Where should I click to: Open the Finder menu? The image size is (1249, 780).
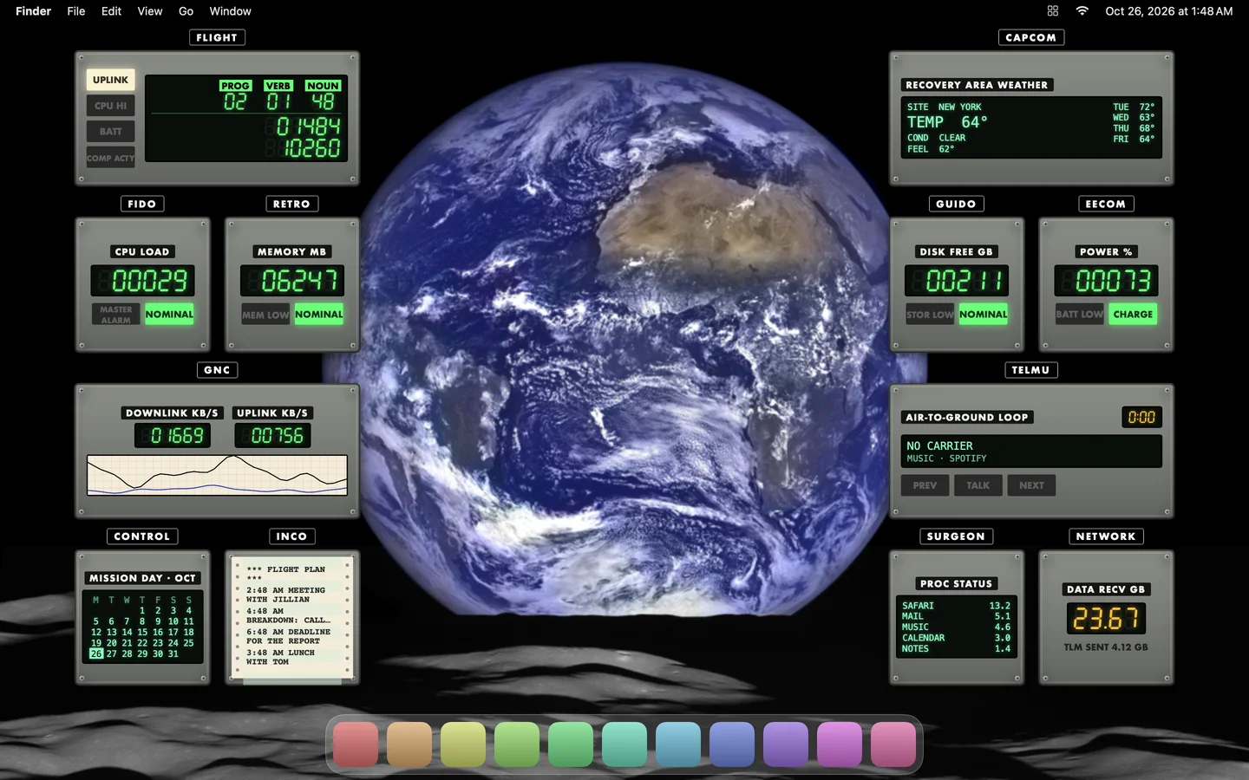click(33, 11)
